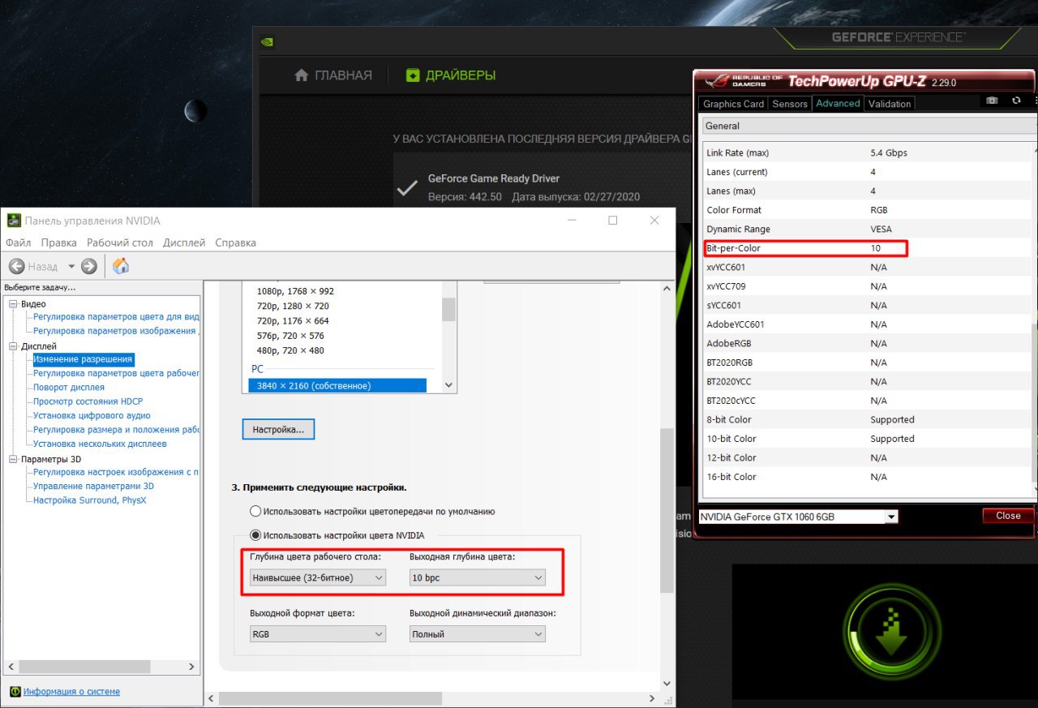Image resolution: width=1038 pixels, height=708 pixels.
Task: Open ГЛАВНАЯ tab in GeForce Experience
Action: pos(332,75)
